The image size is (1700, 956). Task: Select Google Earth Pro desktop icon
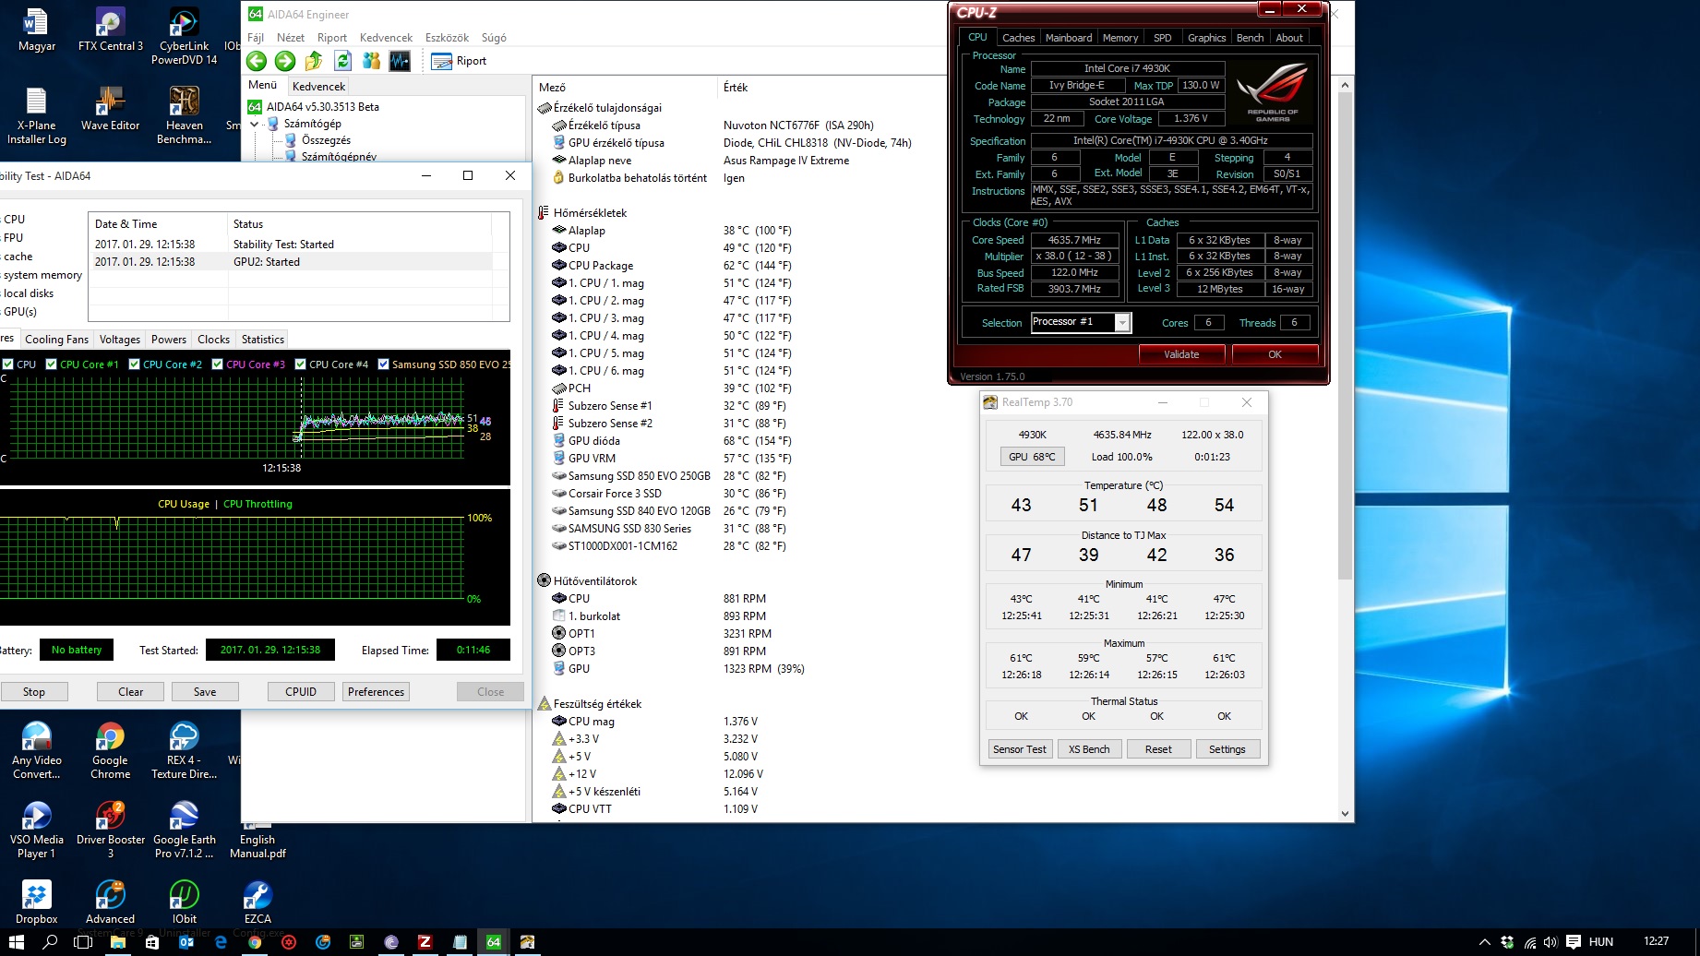coord(184,830)
